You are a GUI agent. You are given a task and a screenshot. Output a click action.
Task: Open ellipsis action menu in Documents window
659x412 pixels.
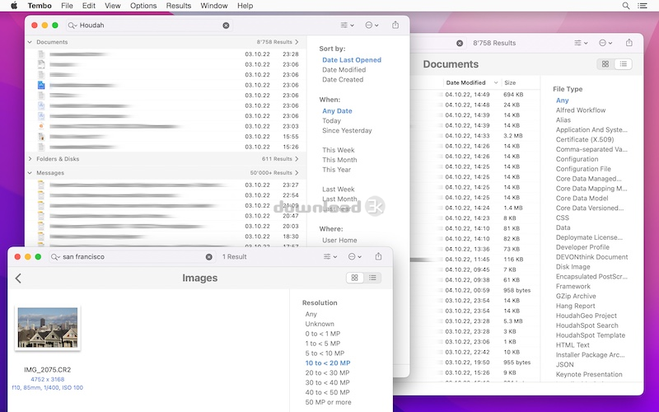click(605, 43)
